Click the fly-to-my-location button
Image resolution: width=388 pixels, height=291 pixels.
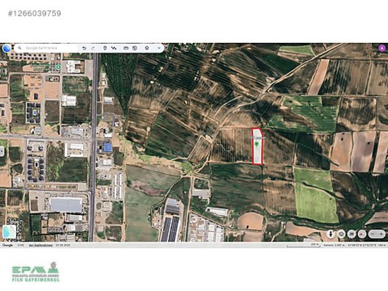pyautogui.click(x=341, y=234)
